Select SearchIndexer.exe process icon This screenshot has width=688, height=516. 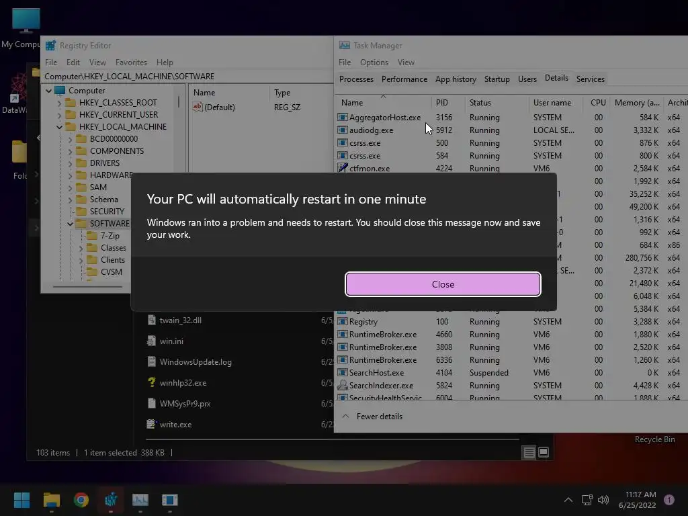[x=342, y=385]
